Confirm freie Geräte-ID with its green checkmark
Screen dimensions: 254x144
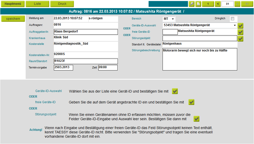[x=241, y=32]
